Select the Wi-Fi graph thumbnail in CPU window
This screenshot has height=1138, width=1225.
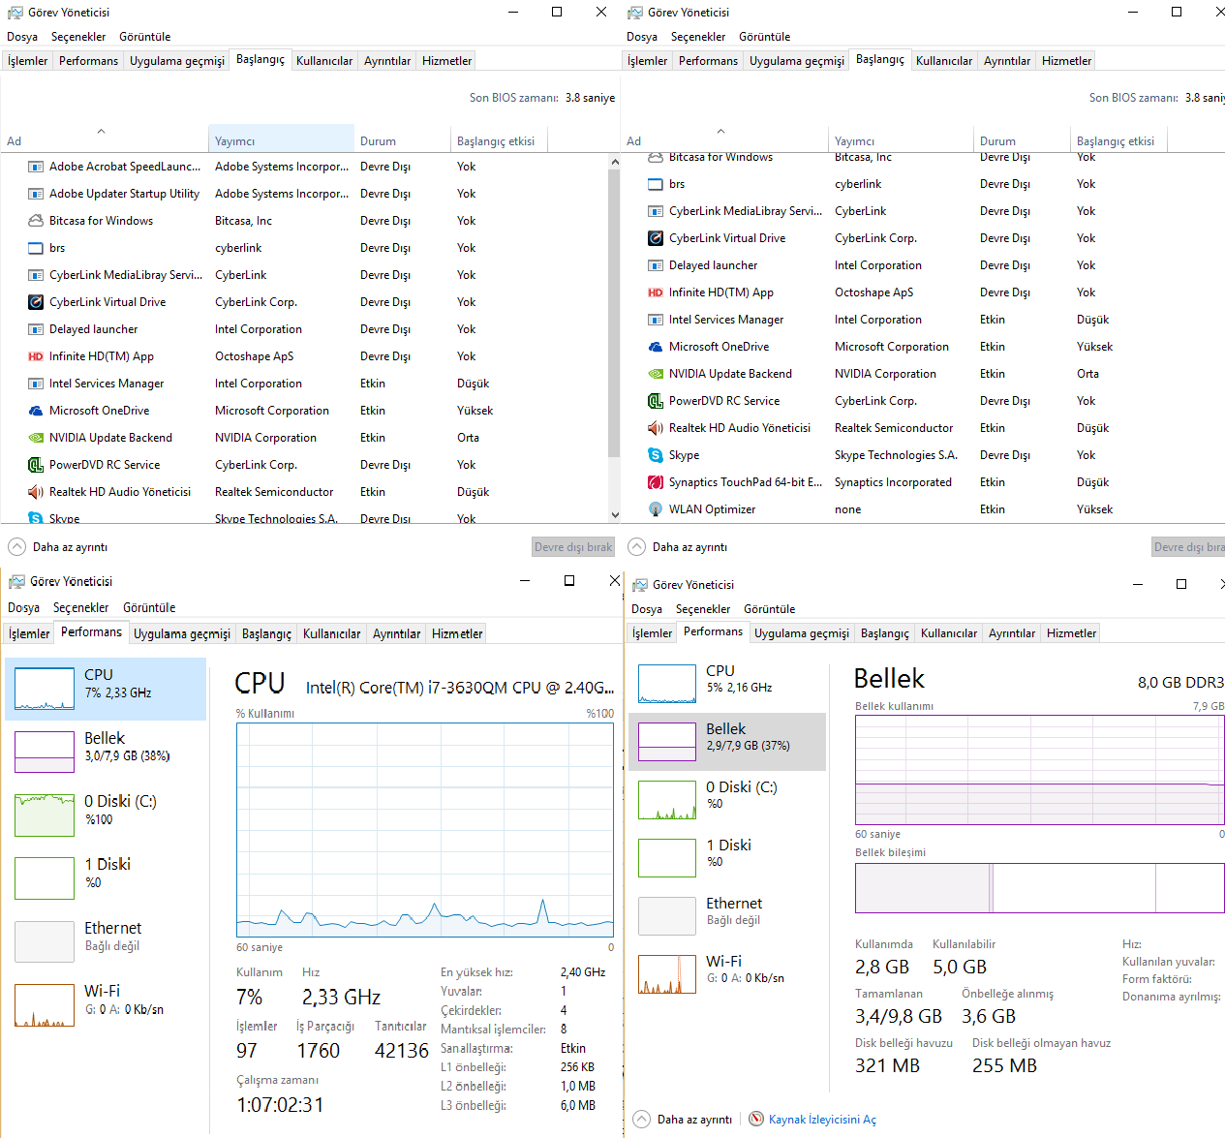click(x=45, y=1004)
